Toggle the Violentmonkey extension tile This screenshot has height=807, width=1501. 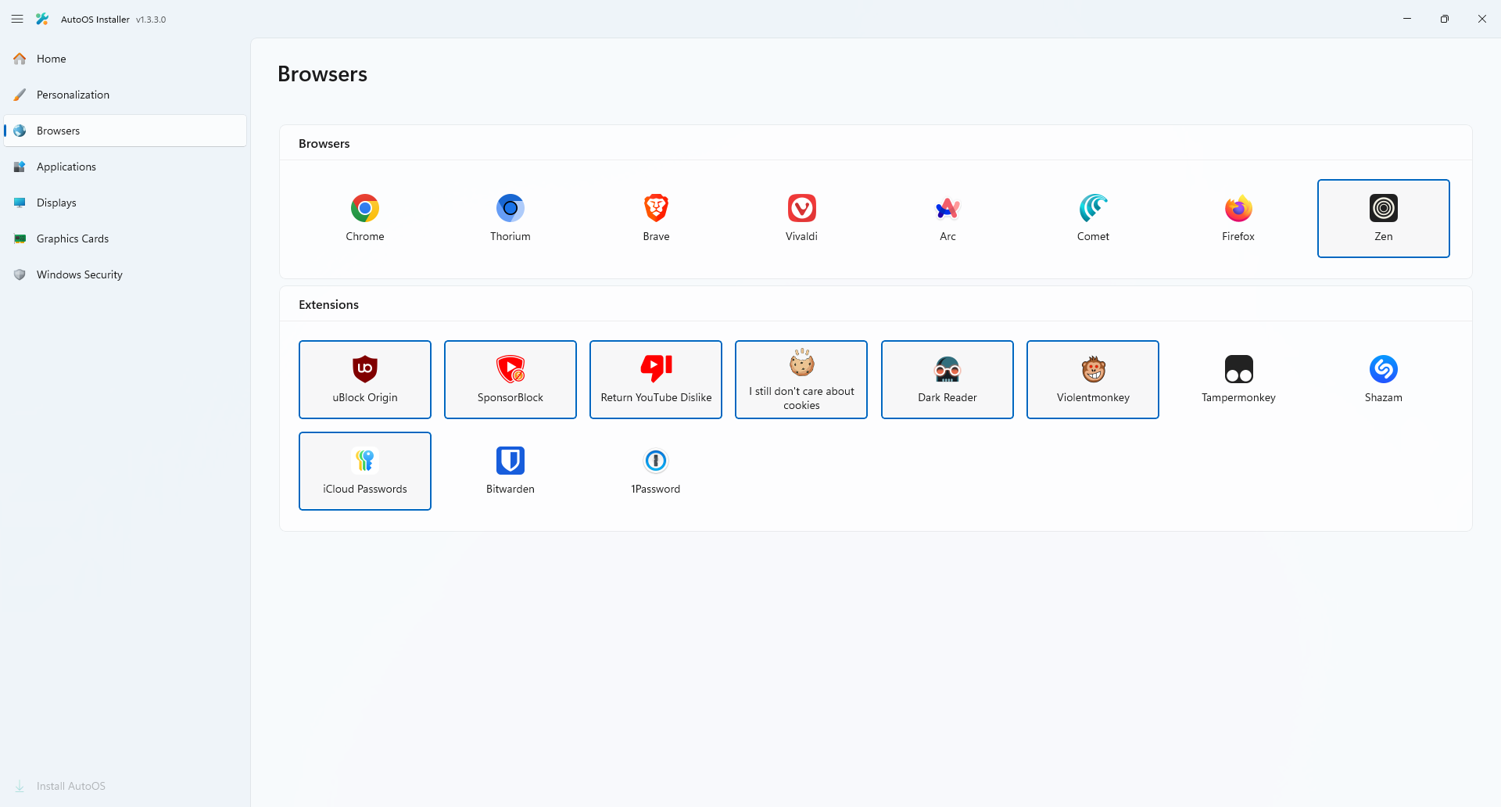(1093, 379)
